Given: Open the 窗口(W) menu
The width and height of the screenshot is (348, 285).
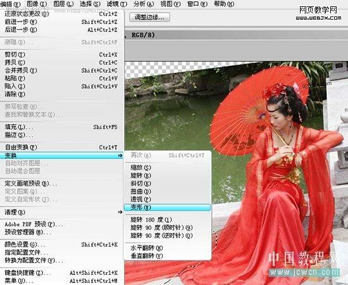Looking at the screenshot, I should (197, 4).
